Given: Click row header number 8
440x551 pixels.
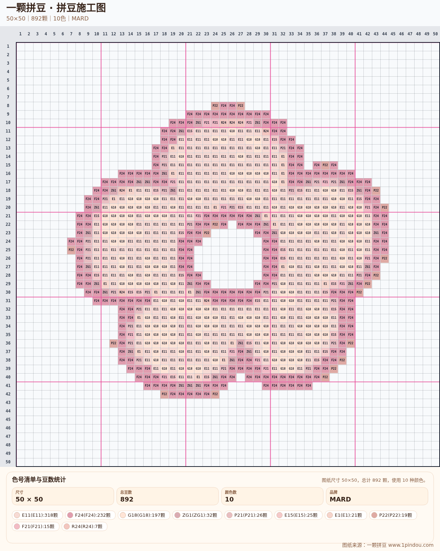Looking at the screenshot, I should (8, 106).
